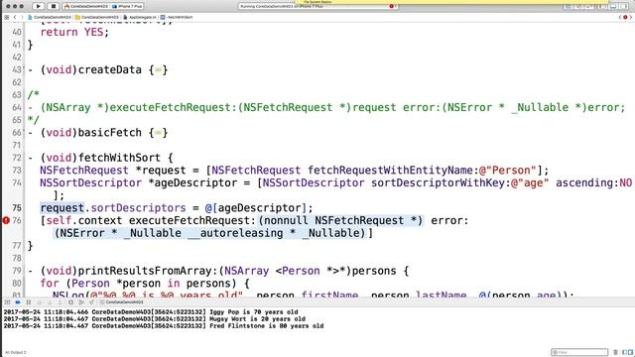Click the @"Person" string literal
Screen dimensions: 635x357
pyautogui.click(x=508, y=171)
